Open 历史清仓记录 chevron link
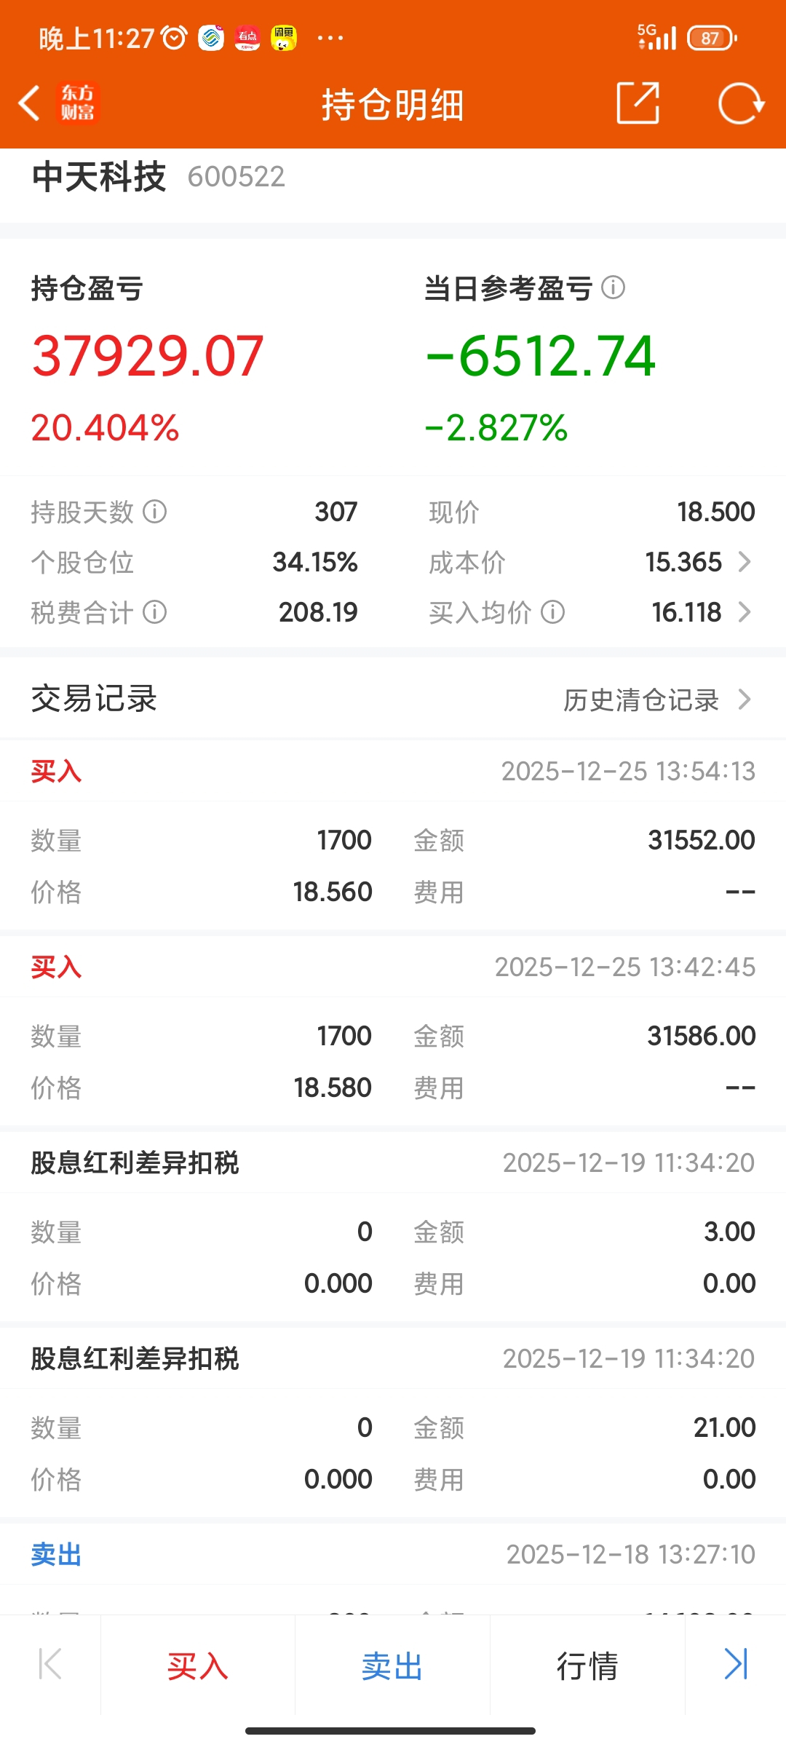Image resolution: width=786 pixels, height=1747 pixels. point(657,700)
